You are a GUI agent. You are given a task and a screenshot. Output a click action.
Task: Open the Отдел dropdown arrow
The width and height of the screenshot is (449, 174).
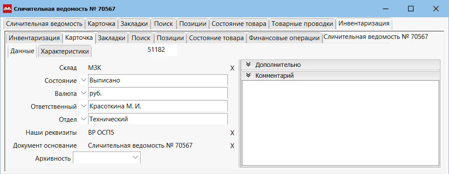pos(83,119)
